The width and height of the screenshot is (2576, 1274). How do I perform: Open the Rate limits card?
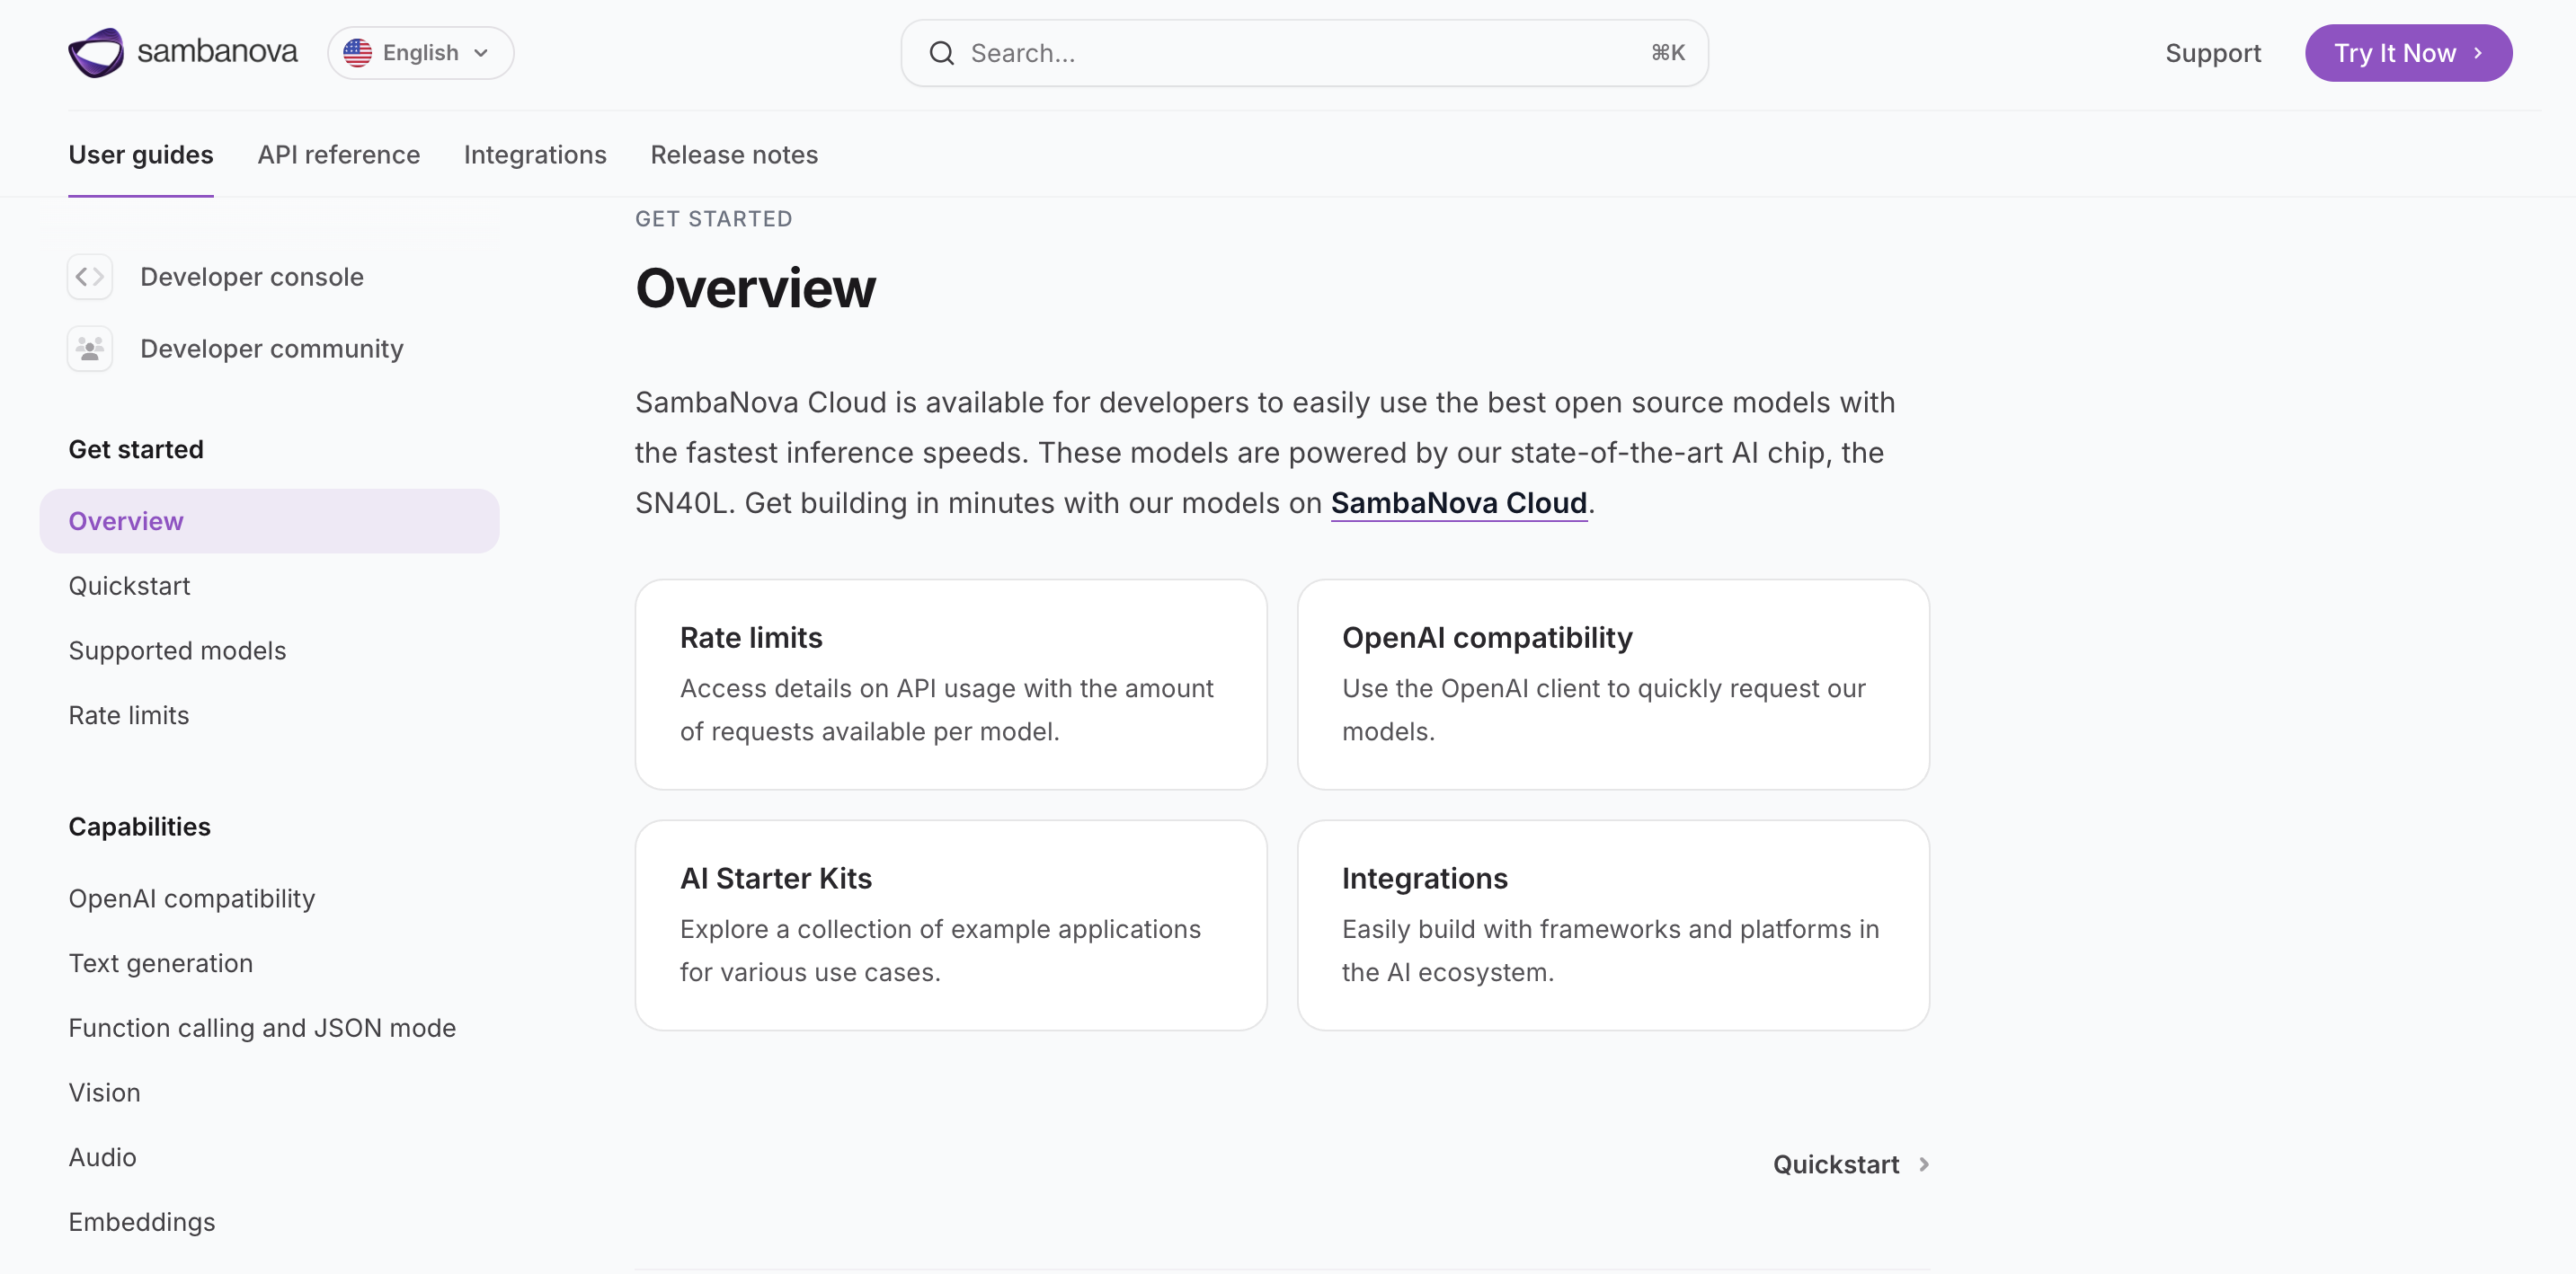(950, 685)
